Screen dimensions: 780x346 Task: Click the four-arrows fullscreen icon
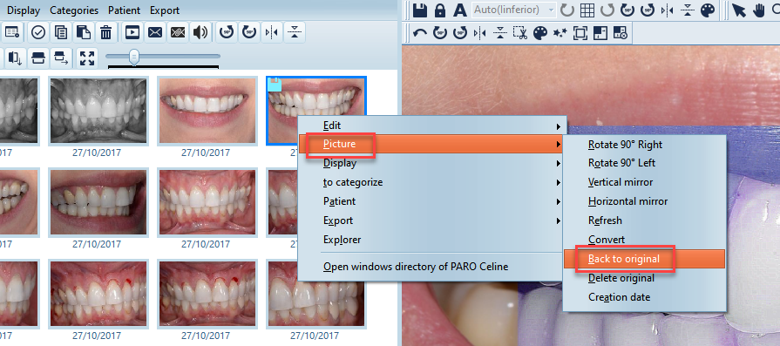point(87,58)
